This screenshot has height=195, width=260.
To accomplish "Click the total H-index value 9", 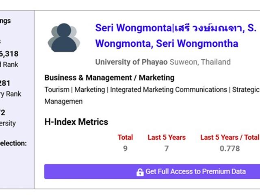I will [x=126, y=149].
